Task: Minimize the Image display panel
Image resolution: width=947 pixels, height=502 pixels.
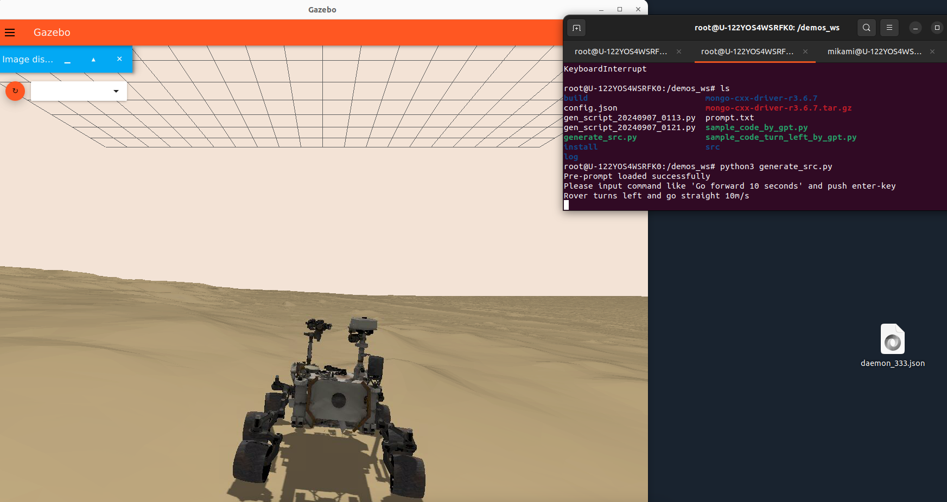Action: click(x=67, y=61)
